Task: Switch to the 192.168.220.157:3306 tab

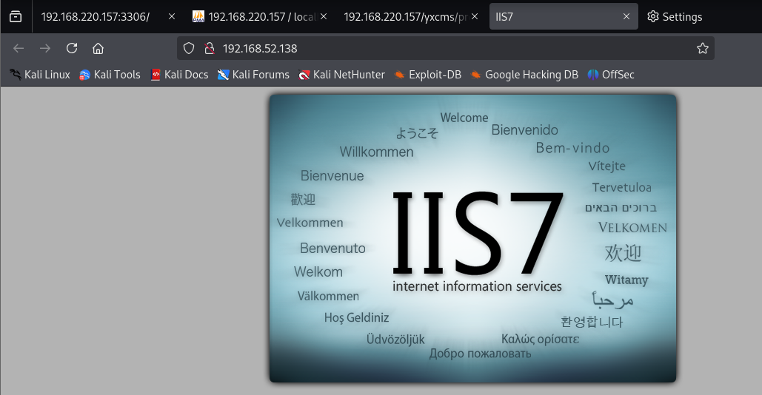Action: click(x=96, y=16)
